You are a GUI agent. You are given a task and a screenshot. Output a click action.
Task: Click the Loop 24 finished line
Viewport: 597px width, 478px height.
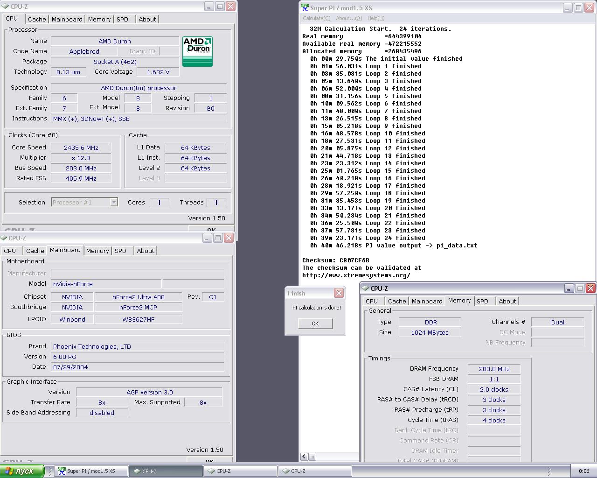coord(368,238)
